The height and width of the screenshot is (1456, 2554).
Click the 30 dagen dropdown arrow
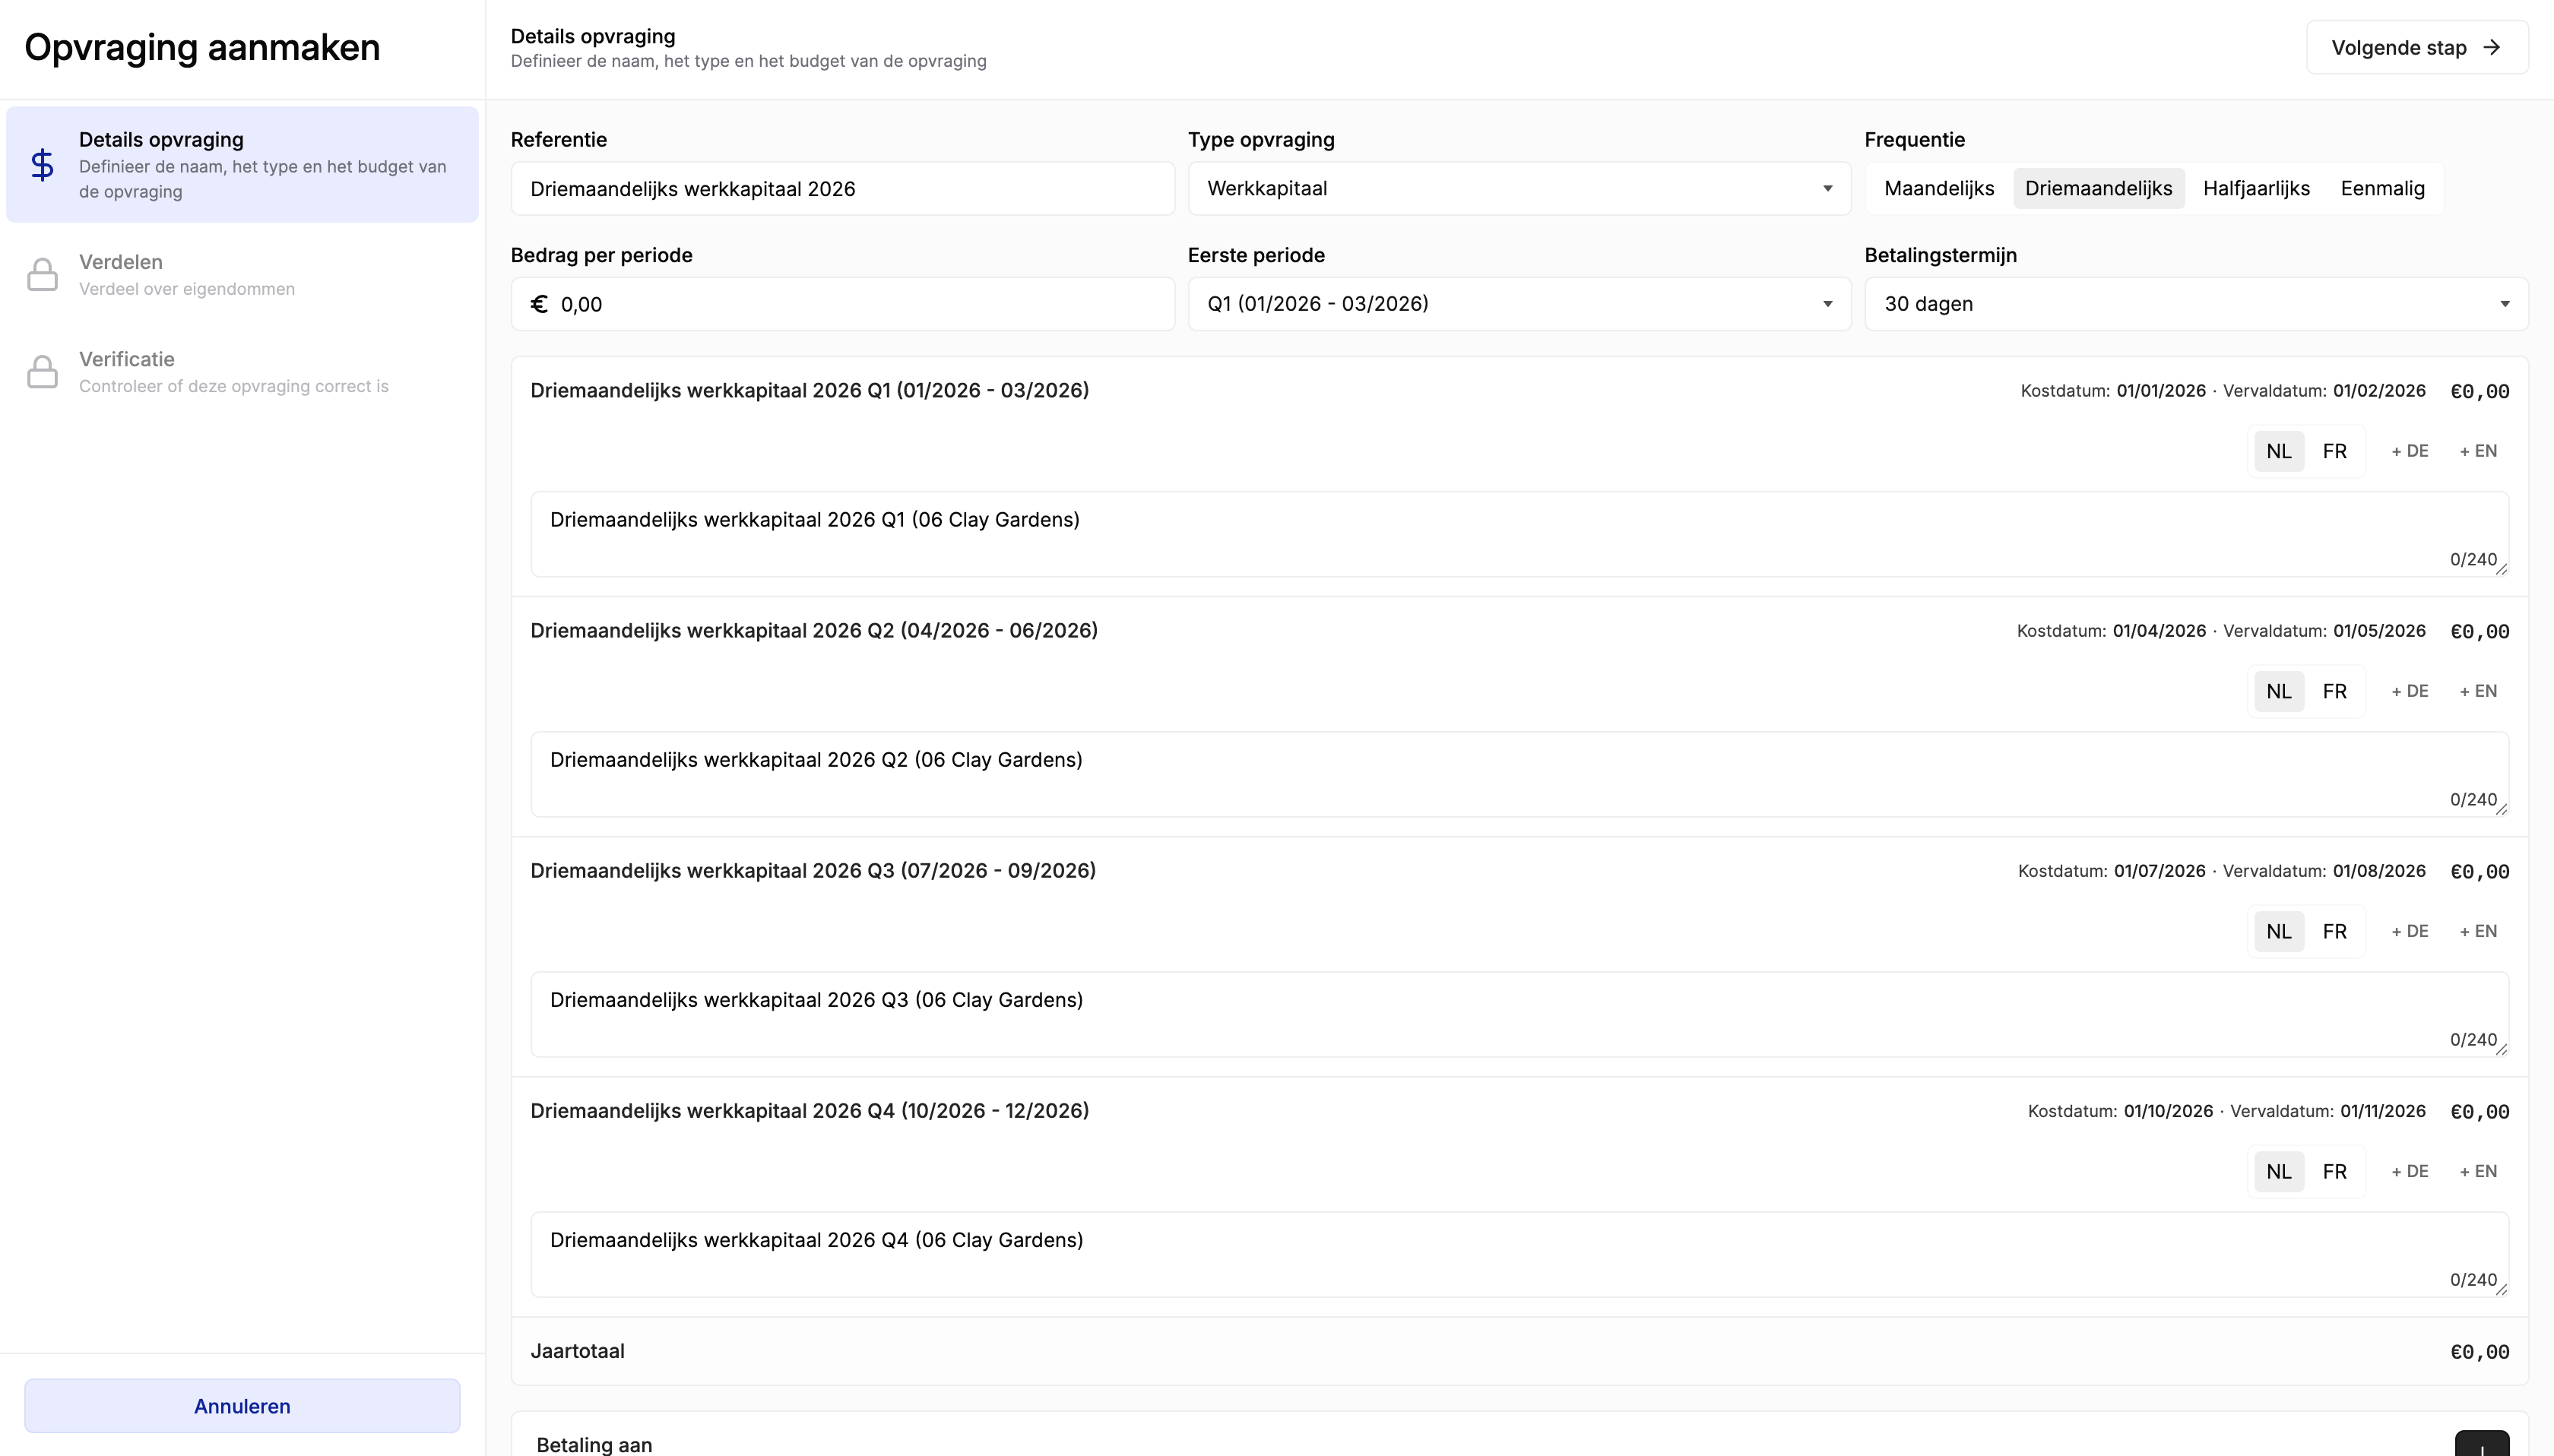2504,304
